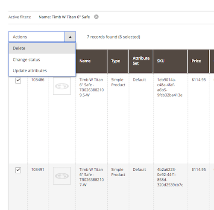This screenshot has width=214, height=210.
Task: Sort by the Name column header
Action: (x=91, y=61)
